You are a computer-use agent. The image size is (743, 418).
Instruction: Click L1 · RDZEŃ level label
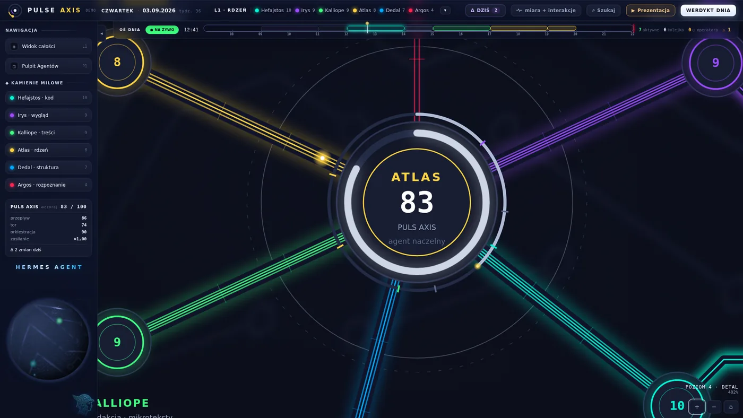coord(230,11)
